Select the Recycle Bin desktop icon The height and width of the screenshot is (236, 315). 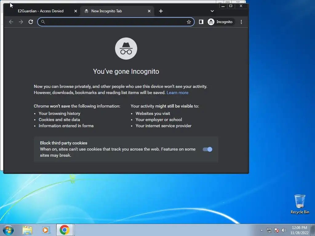coord(300,204)
